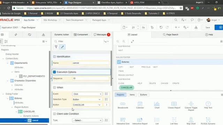Open the feedback speech bubble icon
Viewport: 223px width, 125px height.
pyautogui.click(x=192, y=20)
